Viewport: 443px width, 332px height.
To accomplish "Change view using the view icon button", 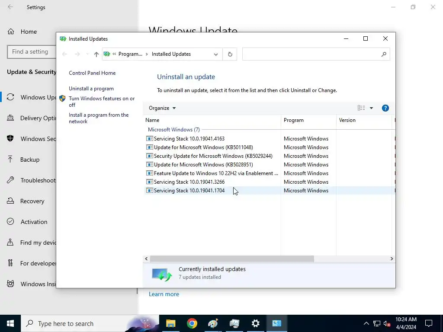I will [361, 108].
